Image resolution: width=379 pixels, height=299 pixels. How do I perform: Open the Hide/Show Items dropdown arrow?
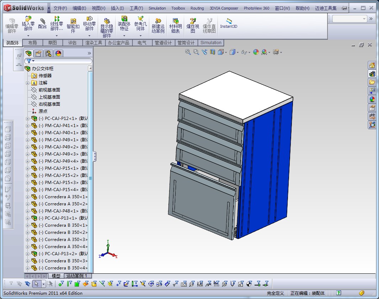pyautogui.click(x=250, y=52)
